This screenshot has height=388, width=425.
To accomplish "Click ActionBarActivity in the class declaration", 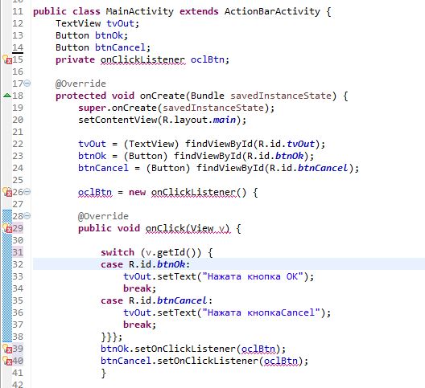I will coord(272,11).
